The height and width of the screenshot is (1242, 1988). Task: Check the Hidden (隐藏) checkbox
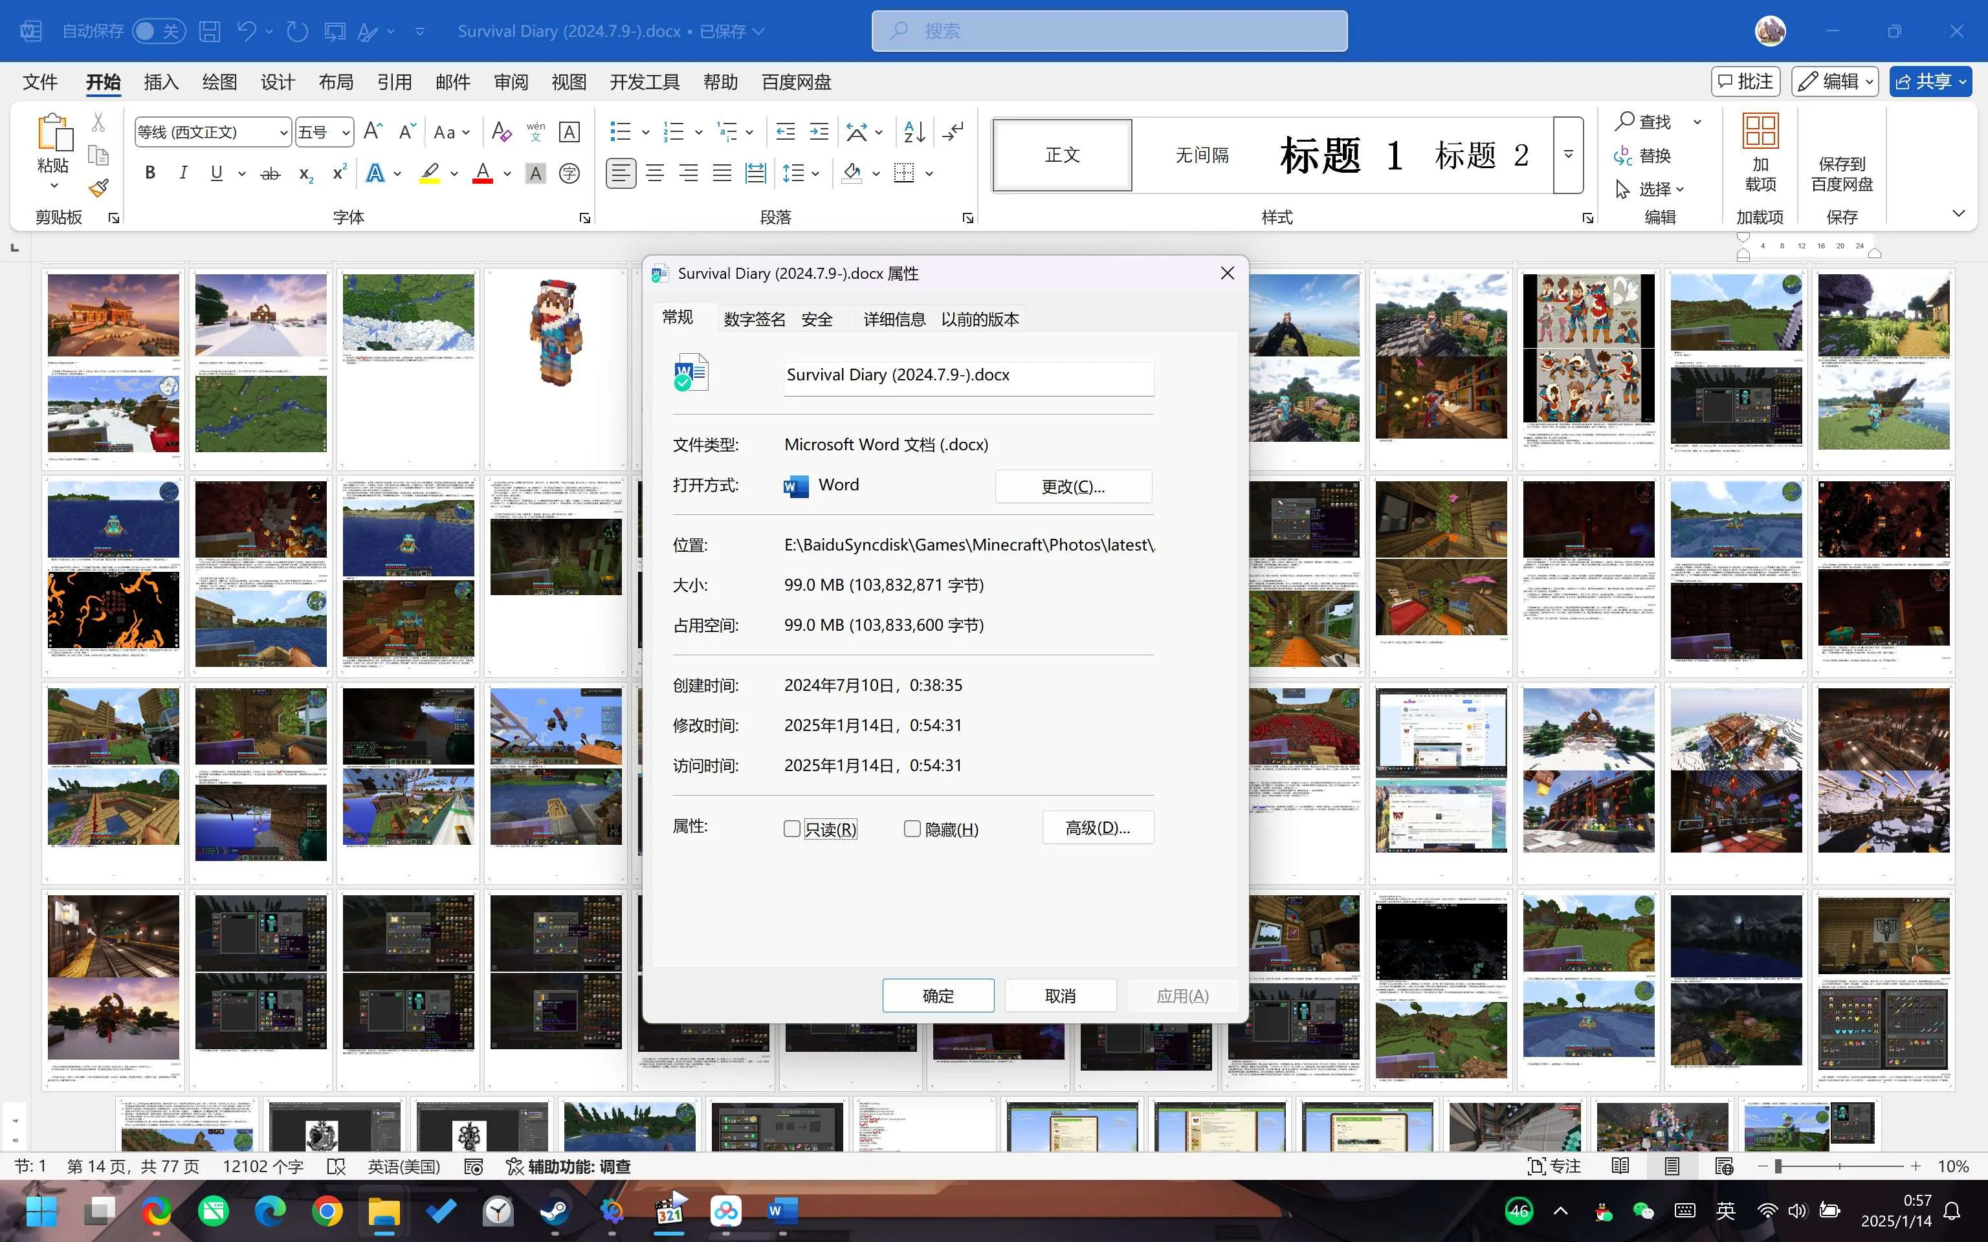(x=912, y=829)
